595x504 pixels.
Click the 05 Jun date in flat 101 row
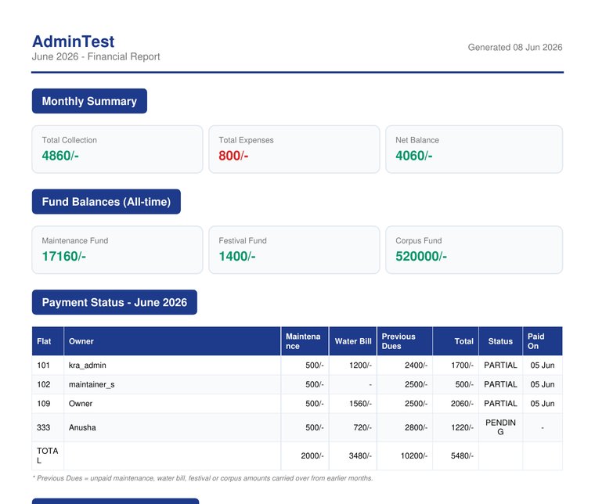543,365
